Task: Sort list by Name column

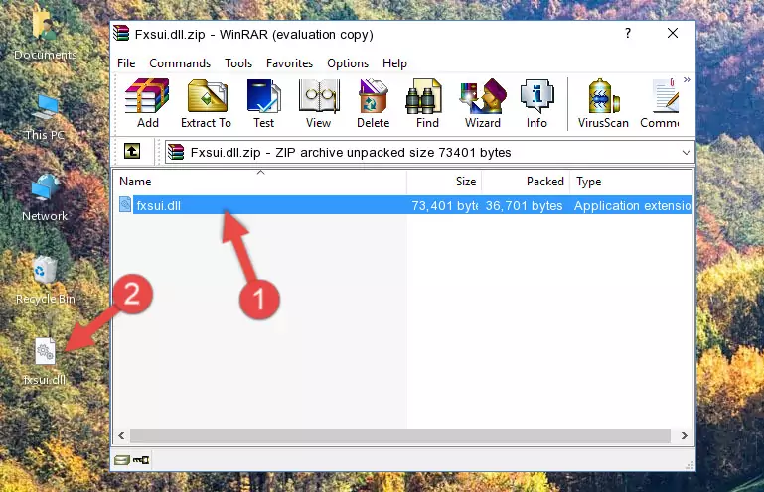Action: tap(260, 182)
